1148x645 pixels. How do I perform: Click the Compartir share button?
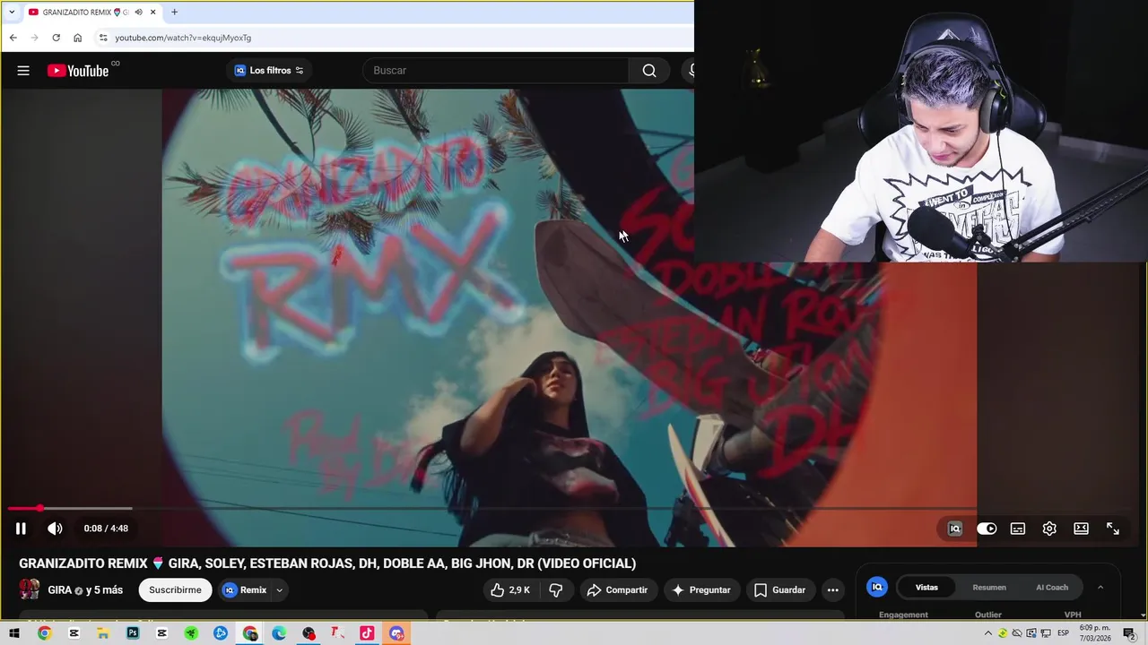tap(617, 590)
